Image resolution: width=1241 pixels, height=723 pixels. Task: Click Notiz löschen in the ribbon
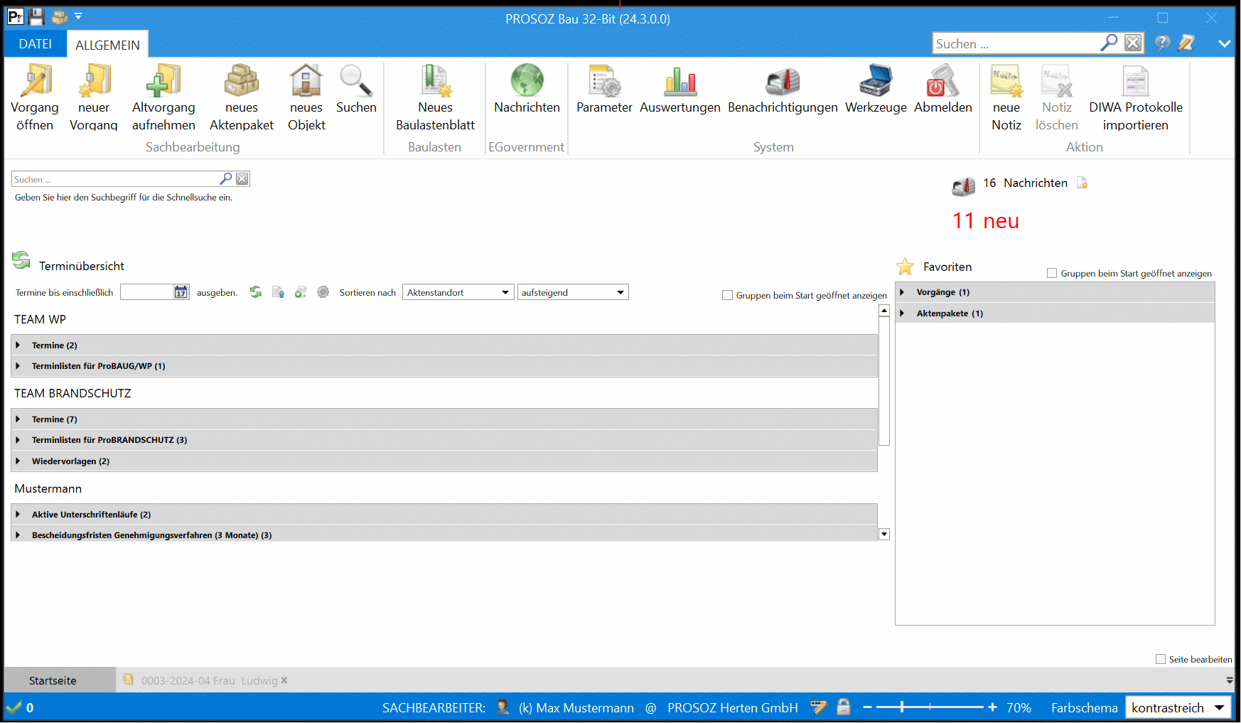point(1056,98)
